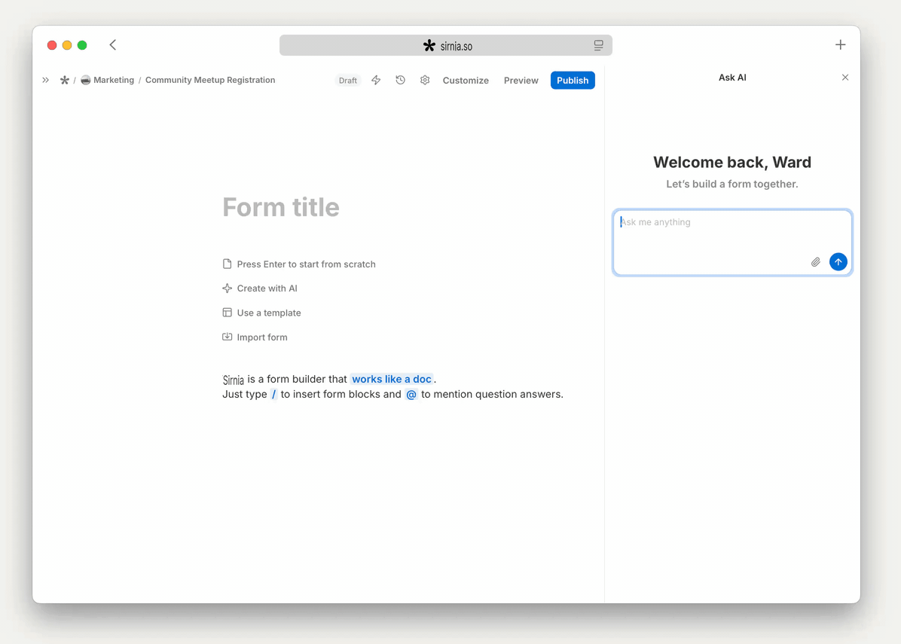The height and width of the screenshot is (644, 901).
Task: Choose Import form option
Action: pyautogui.click(x=262, y=337)
